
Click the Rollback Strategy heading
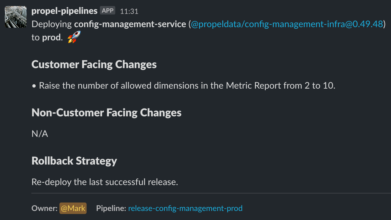[x=74, y=161]
